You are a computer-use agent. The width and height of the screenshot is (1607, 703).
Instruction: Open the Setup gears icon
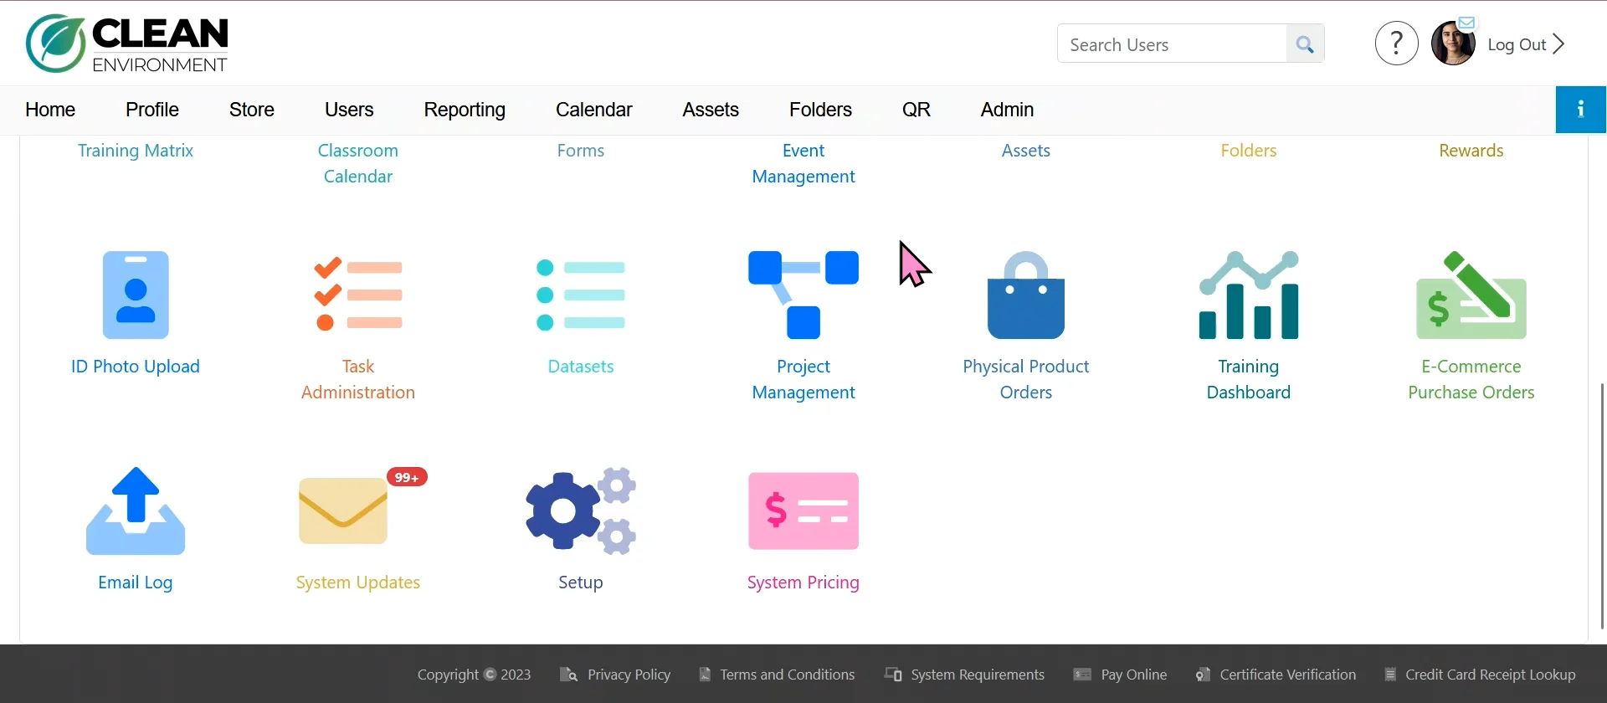(581, 511)
